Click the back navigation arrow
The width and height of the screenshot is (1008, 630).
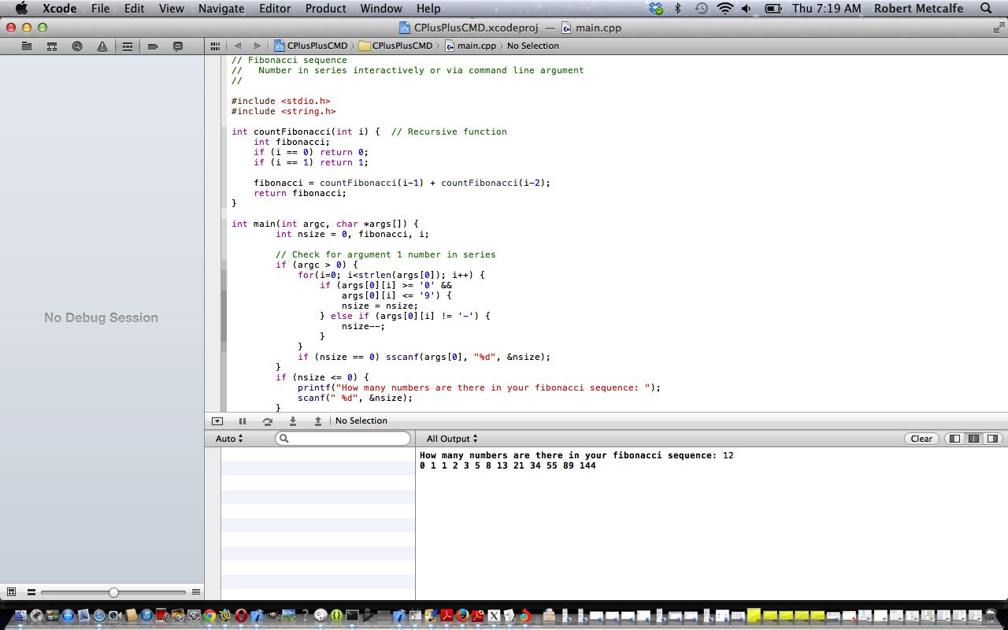[238, 46]
